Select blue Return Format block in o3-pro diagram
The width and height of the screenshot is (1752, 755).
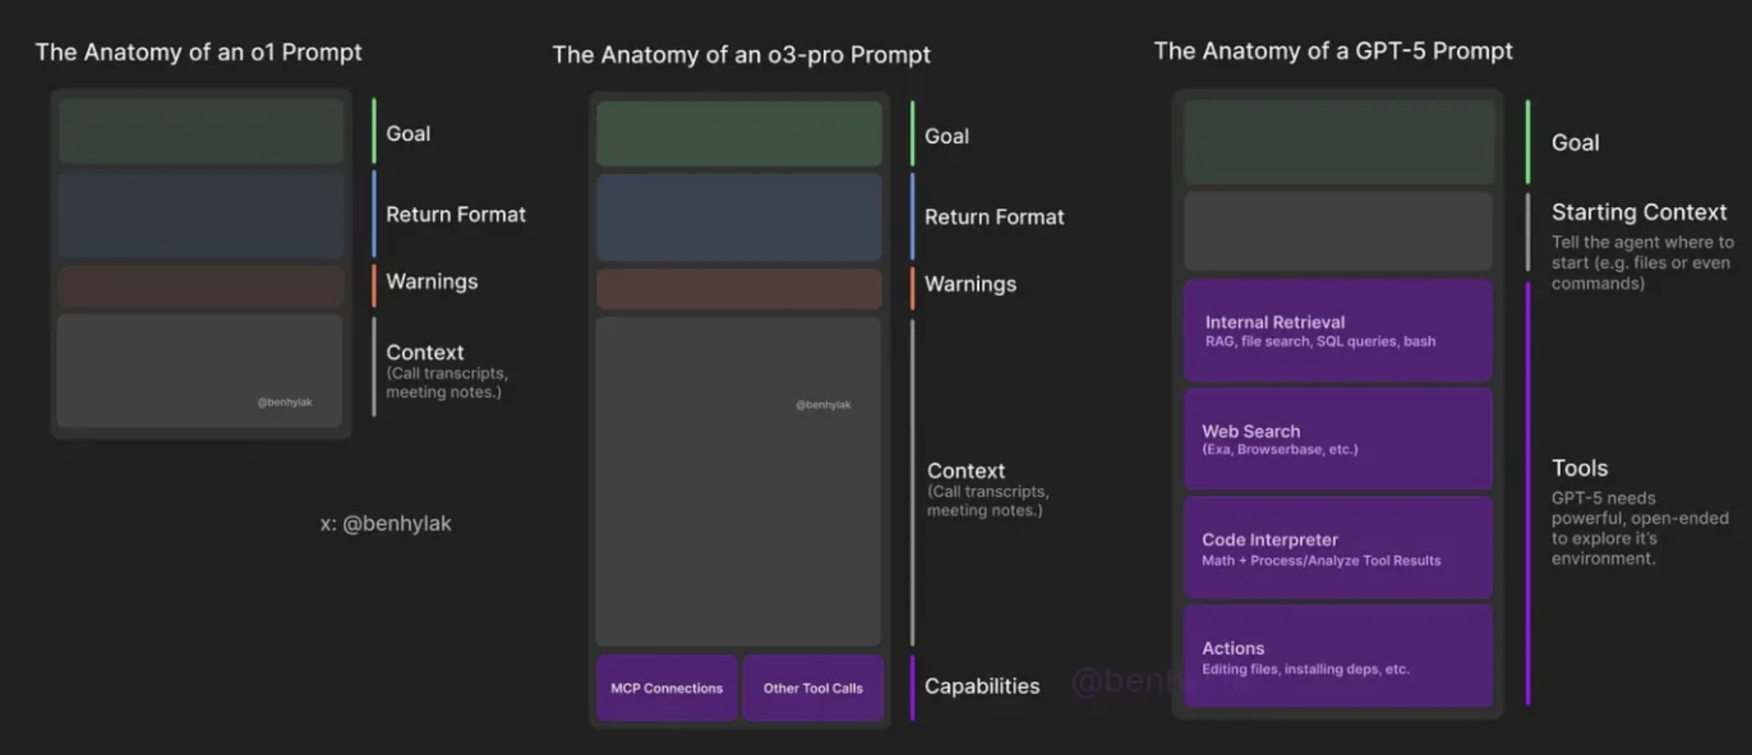pos(739,217)
